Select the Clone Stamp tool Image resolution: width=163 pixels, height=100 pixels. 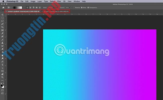pyautogui.click(x=3, y=43)
